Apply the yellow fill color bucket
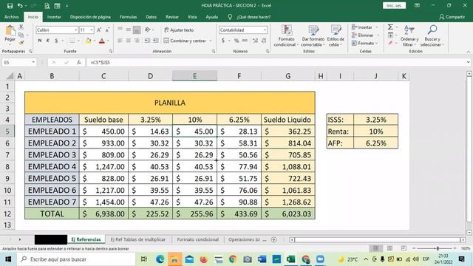 click(x=89, y=41)
